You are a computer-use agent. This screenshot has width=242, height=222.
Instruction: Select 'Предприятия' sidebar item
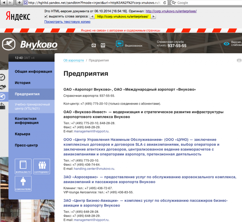tap(31, 94)
